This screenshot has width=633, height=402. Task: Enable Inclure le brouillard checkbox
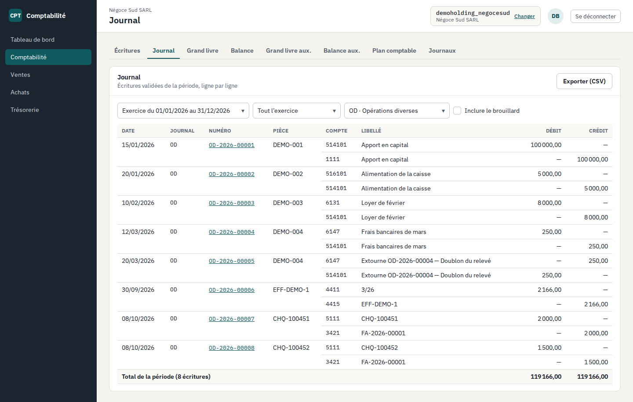(x=457, y=111)
